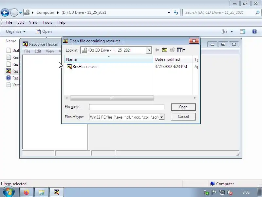Launch Firefox from the taskbar

[x=27, y=192]
